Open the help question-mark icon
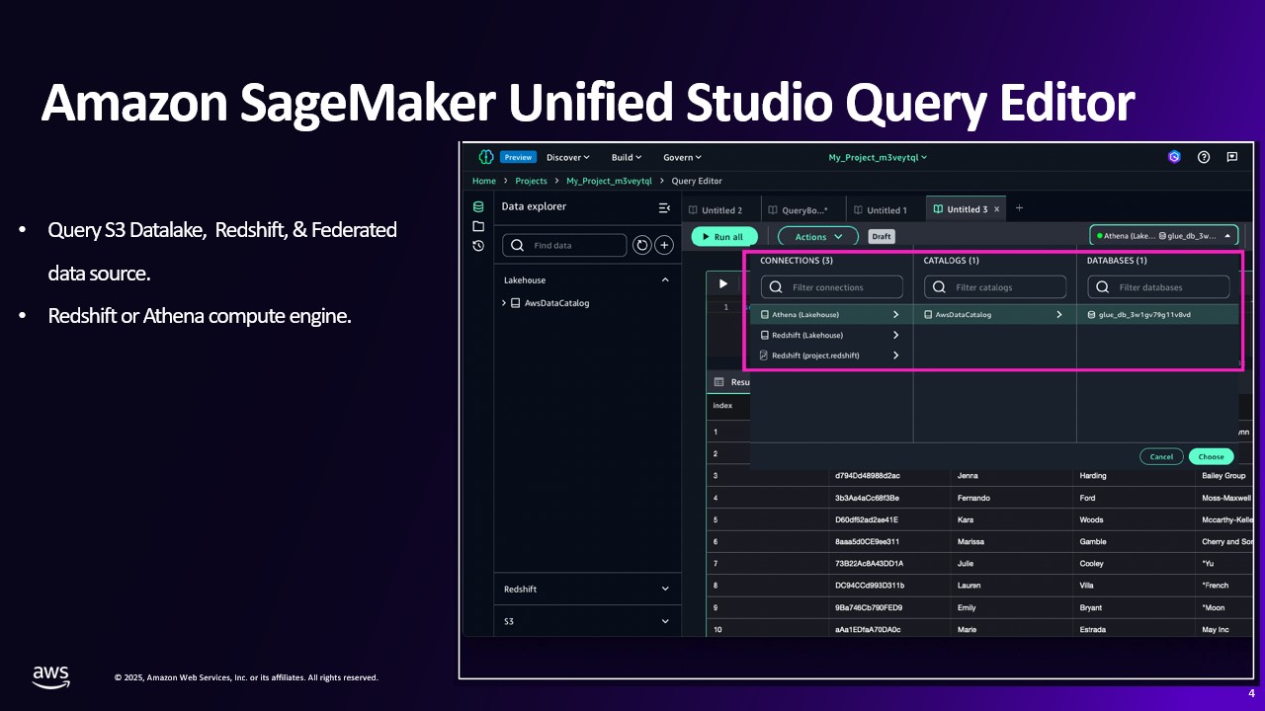Screen dimensions: 1265x711 pos(1204,157)
